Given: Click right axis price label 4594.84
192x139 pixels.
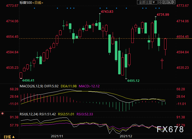Looking at the screenshot, I should 182,52.
